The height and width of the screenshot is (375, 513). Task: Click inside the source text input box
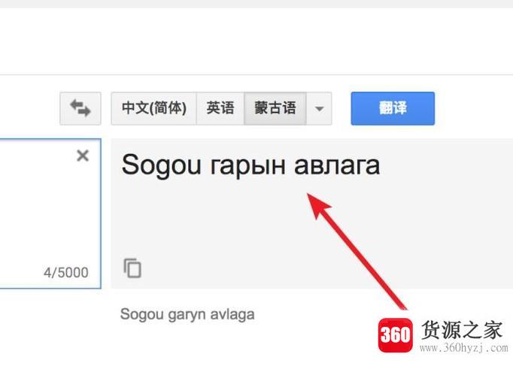click(49, 213)
